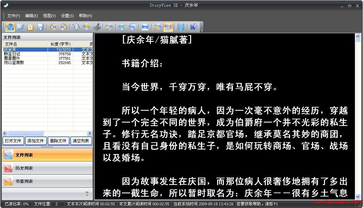
Task: Click the film strip toolbar icon
Action: tap(181, 27)
